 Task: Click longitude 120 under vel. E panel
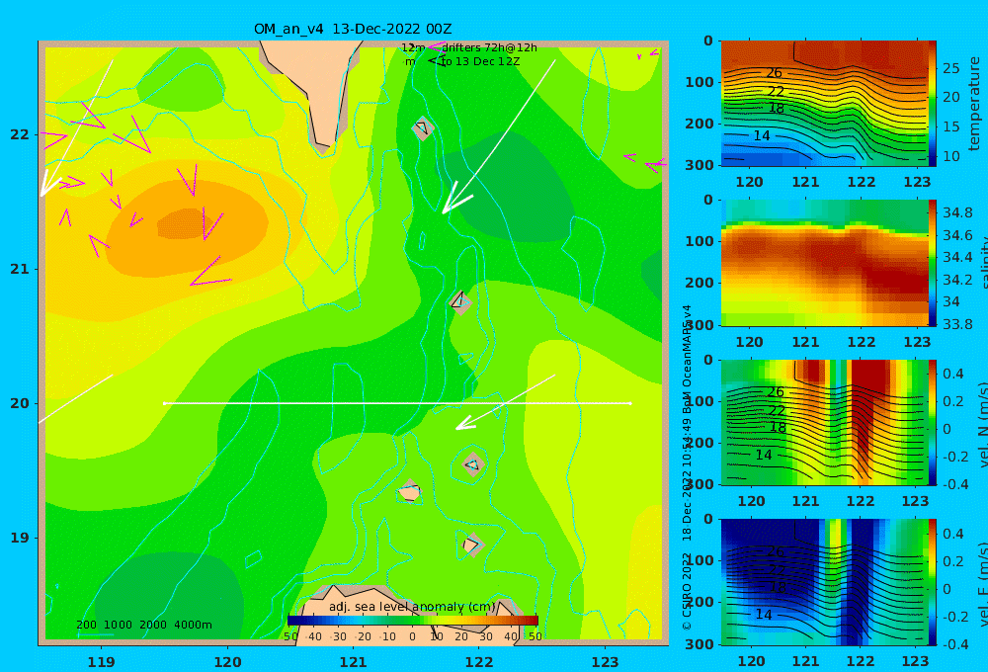coord(751,661)
